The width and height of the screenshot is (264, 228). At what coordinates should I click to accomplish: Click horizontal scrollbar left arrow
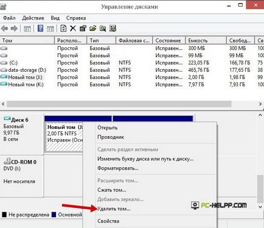[3, 104]
